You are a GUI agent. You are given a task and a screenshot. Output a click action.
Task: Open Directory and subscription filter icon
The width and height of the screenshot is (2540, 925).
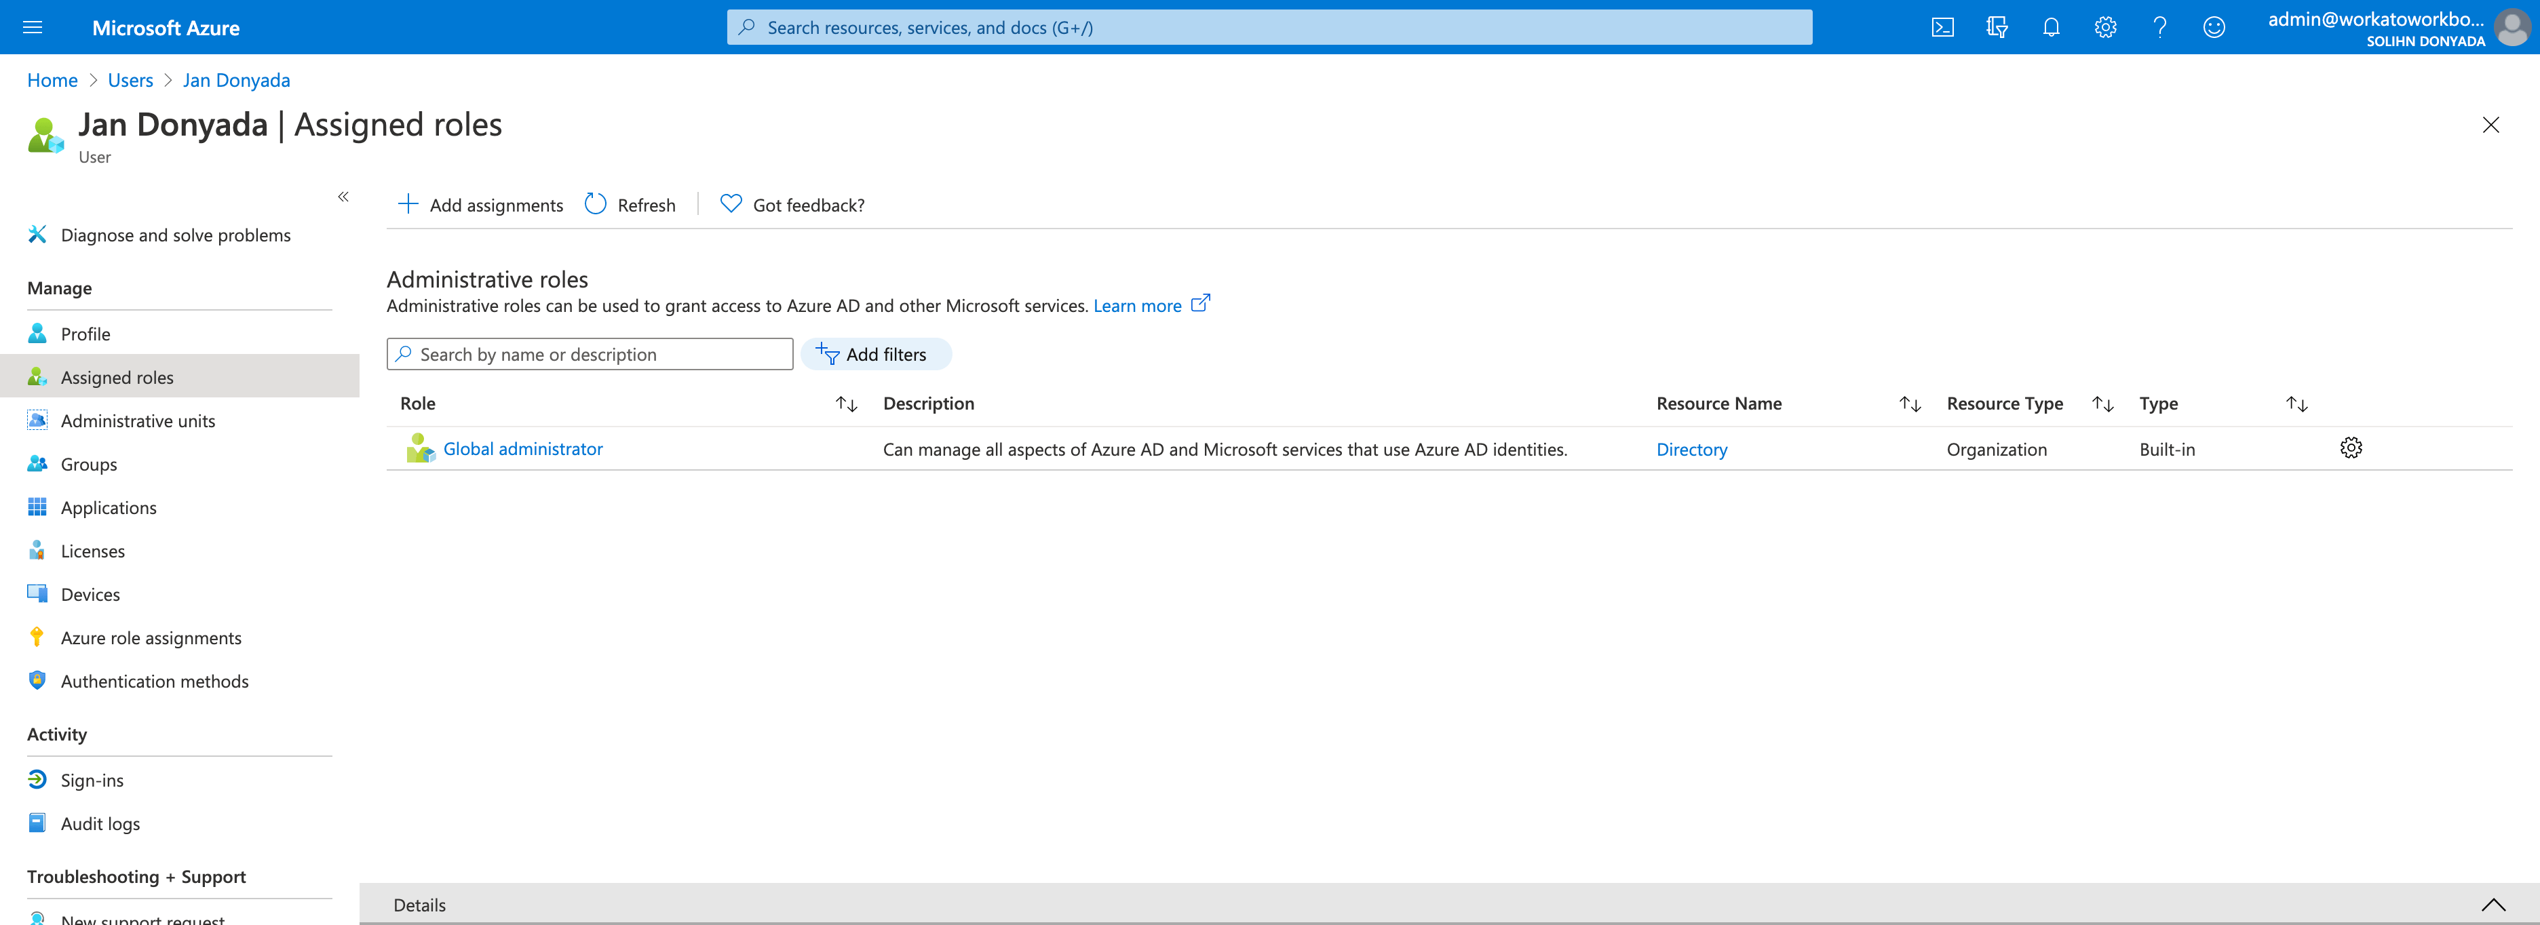(1997, 28)
